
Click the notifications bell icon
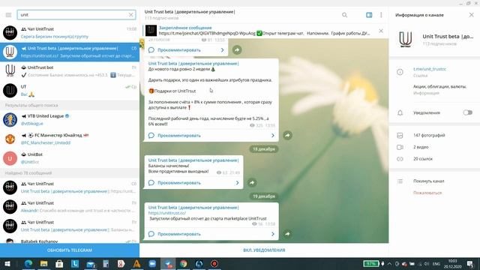400,113
